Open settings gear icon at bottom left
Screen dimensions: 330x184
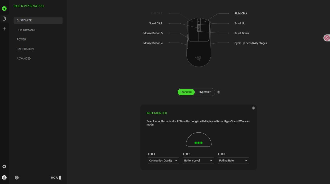point(4,167)
